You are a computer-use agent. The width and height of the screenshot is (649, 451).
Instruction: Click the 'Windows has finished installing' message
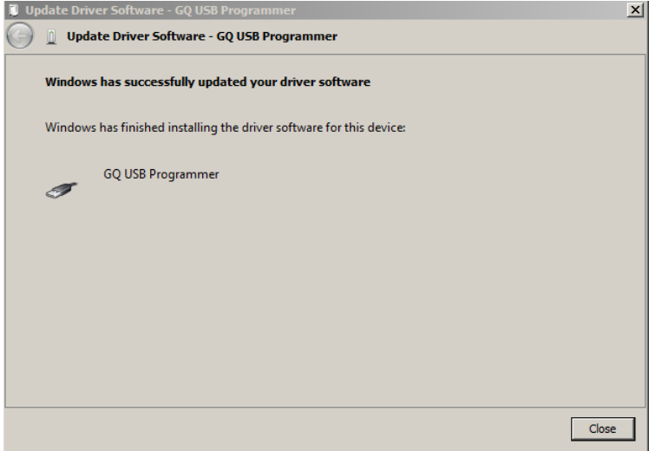tap(226, 127)
